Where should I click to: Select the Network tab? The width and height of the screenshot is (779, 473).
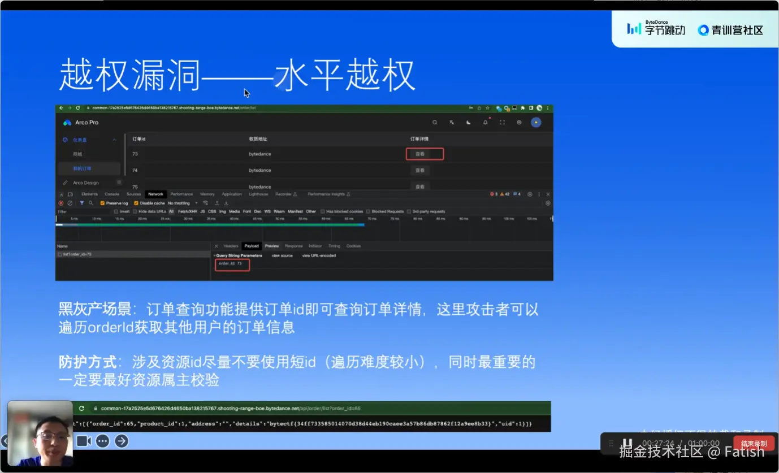(x=155, y=194)
